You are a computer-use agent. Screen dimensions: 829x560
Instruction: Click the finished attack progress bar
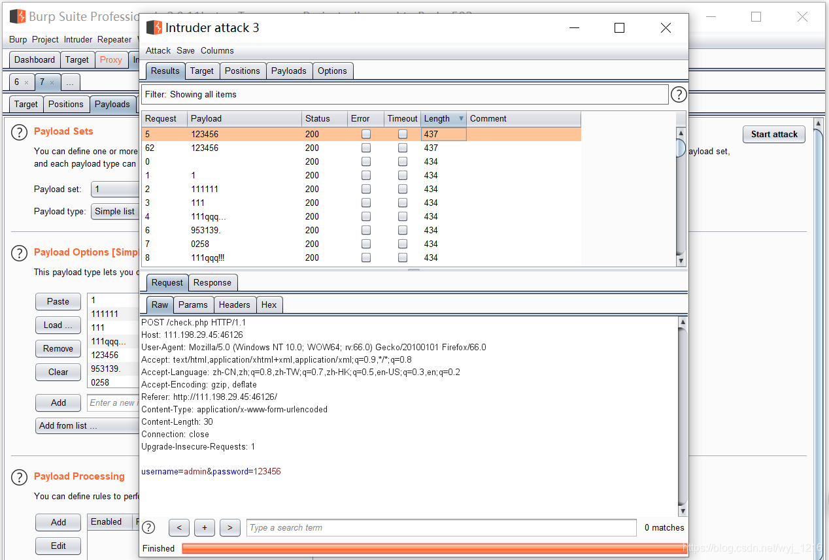(433, 548)
